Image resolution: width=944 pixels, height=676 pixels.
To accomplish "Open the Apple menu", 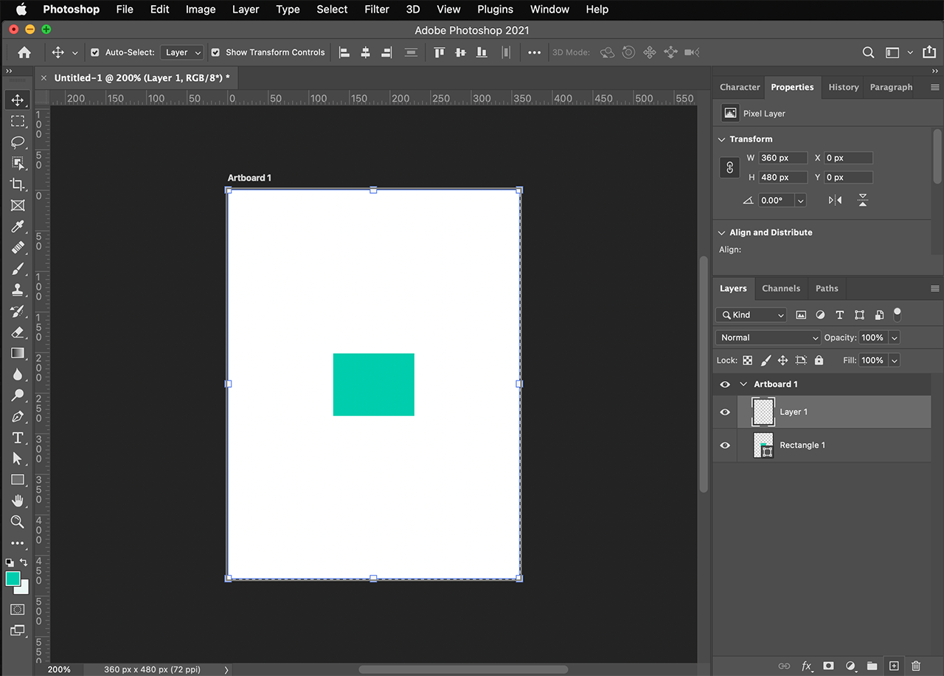I will coord(21,10).
